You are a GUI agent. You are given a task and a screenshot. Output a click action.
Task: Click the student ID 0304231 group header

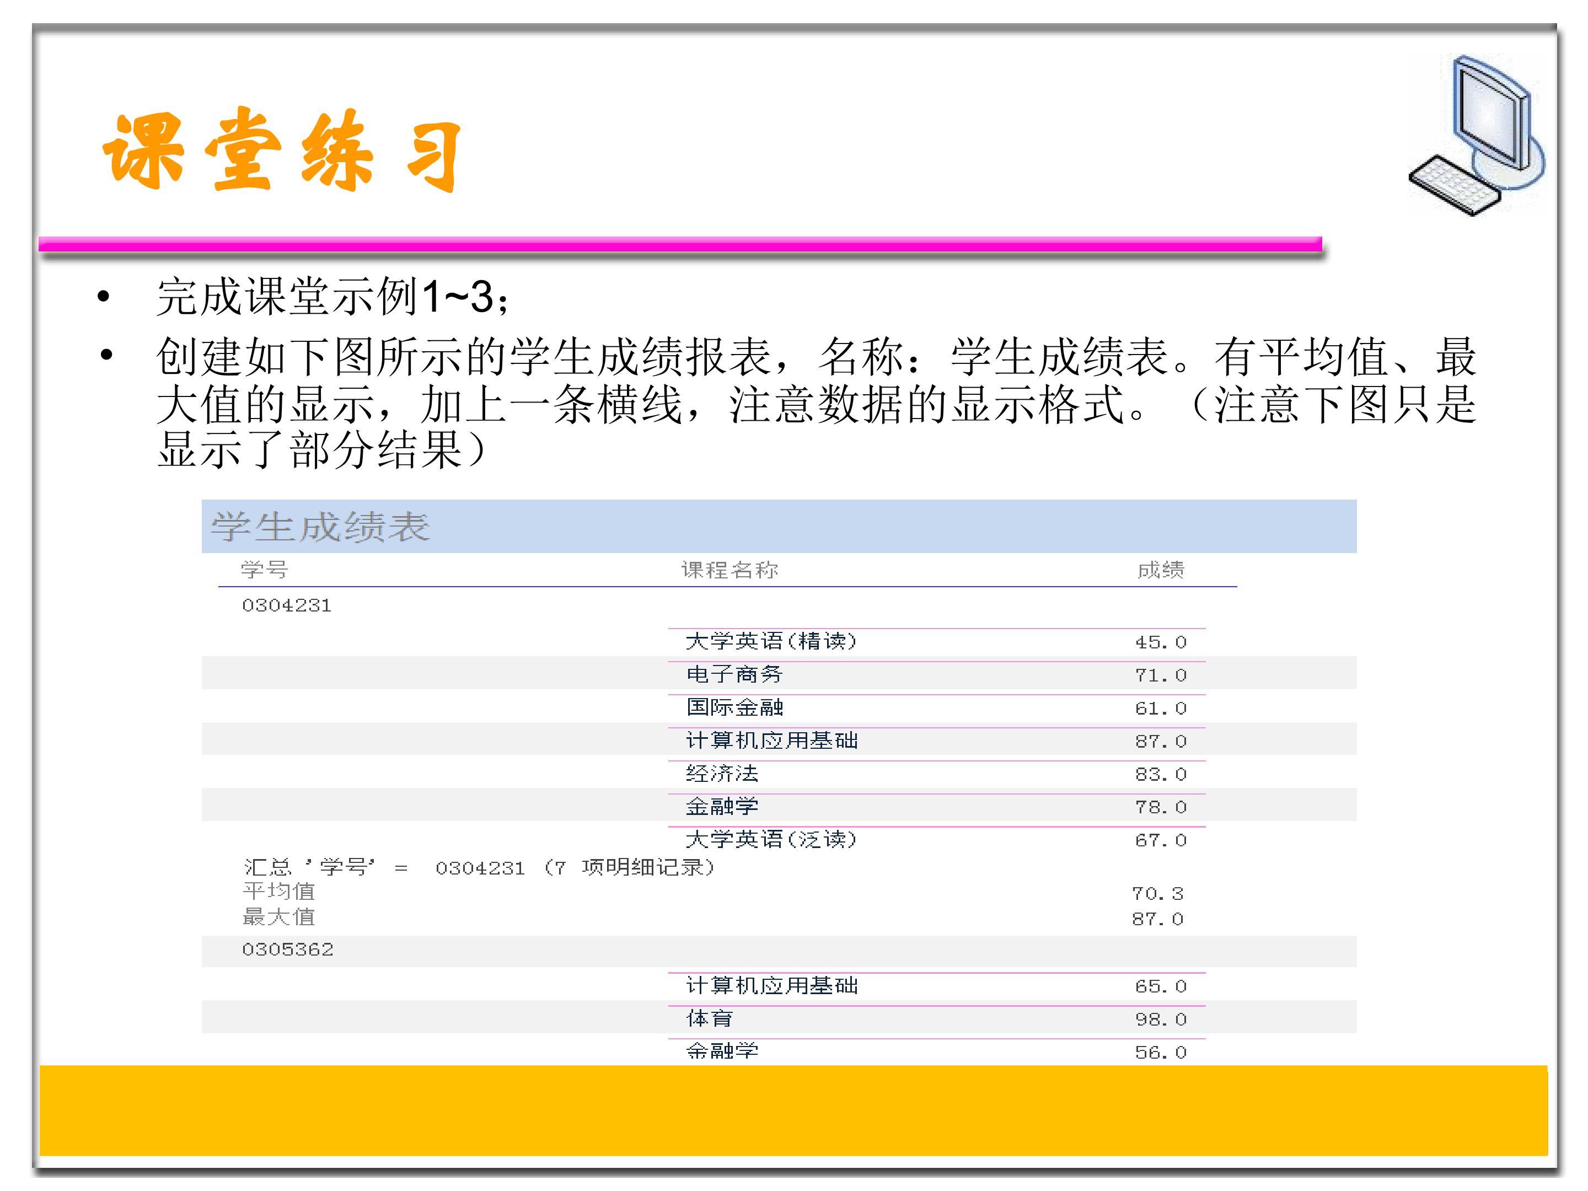[x=286, y=606]
